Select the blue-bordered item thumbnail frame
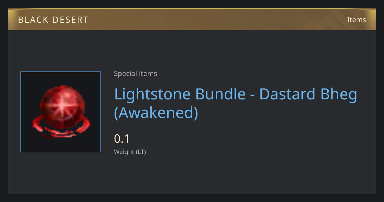This screenshot has width=384, height=202. coord(61,112)
